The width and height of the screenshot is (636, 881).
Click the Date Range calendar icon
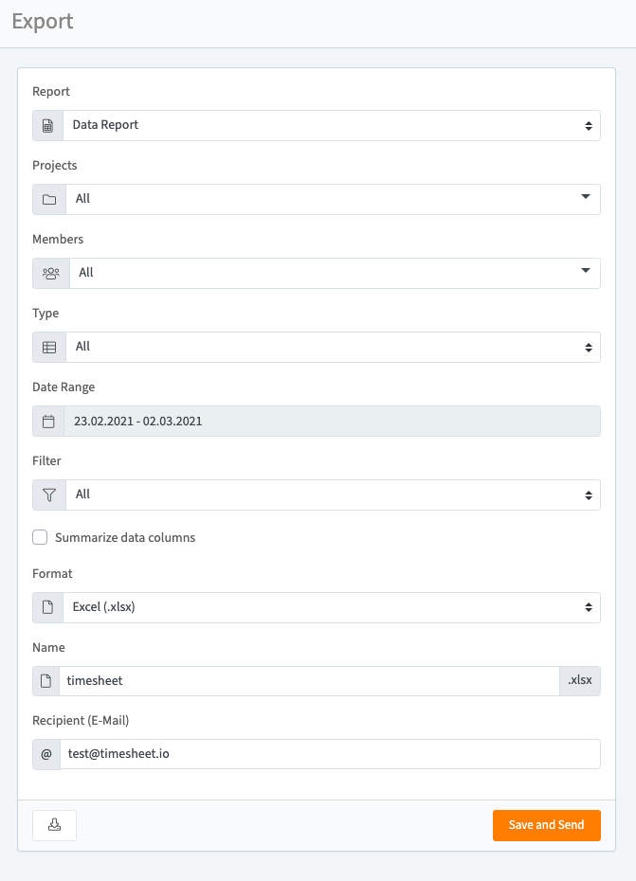coord(48,421)
